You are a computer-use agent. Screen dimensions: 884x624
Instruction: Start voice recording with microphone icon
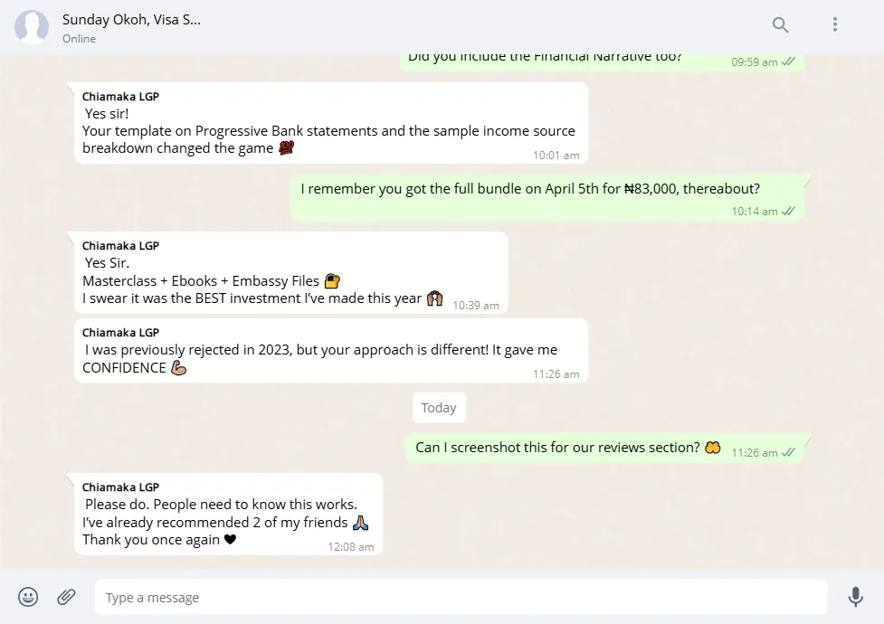[x=855, y=597]
